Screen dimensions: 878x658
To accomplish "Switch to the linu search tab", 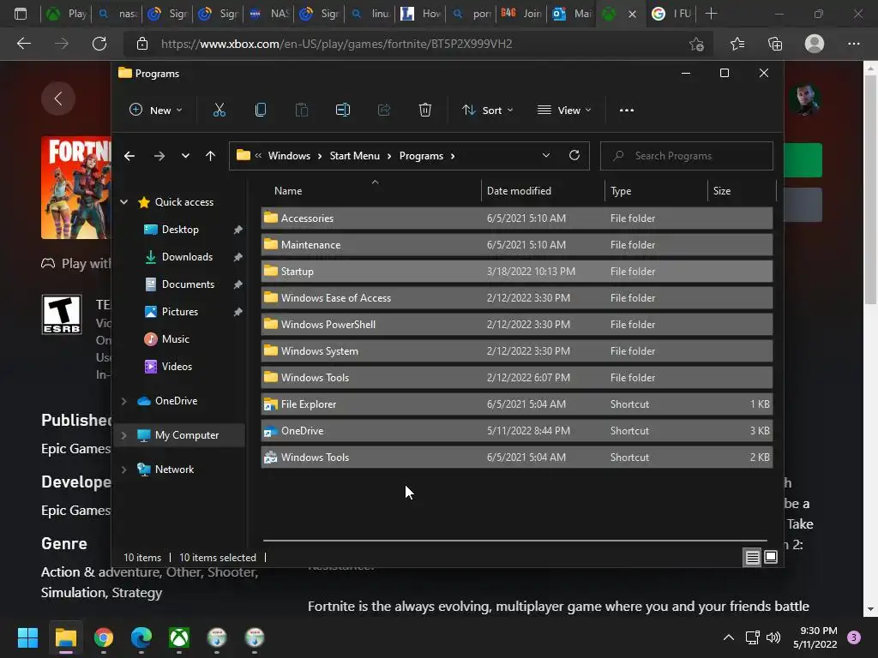I will [370, 14].
